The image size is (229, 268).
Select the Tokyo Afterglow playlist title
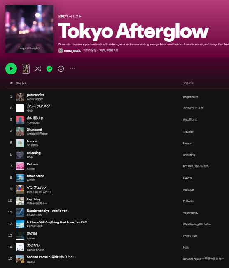[133, 31]
